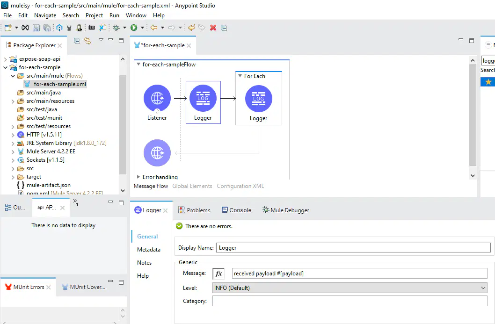Toggle the fx expression button for Message
Screen dimensions: 495x324
click(x=218, y=274)
